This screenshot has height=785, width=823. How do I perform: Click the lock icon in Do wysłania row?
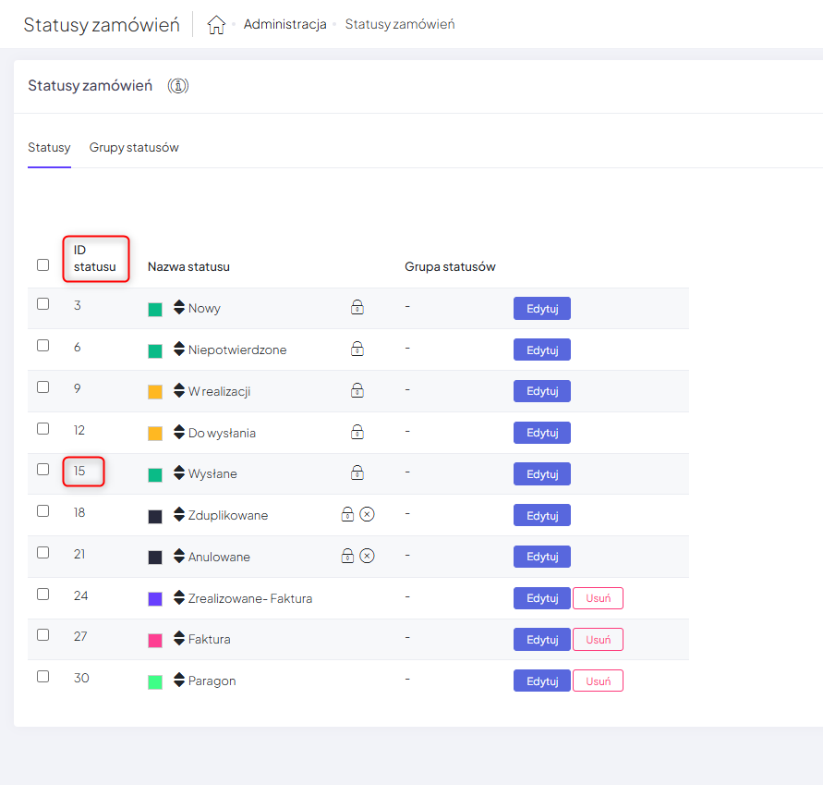pyautogui.click(x=357, y=432)
